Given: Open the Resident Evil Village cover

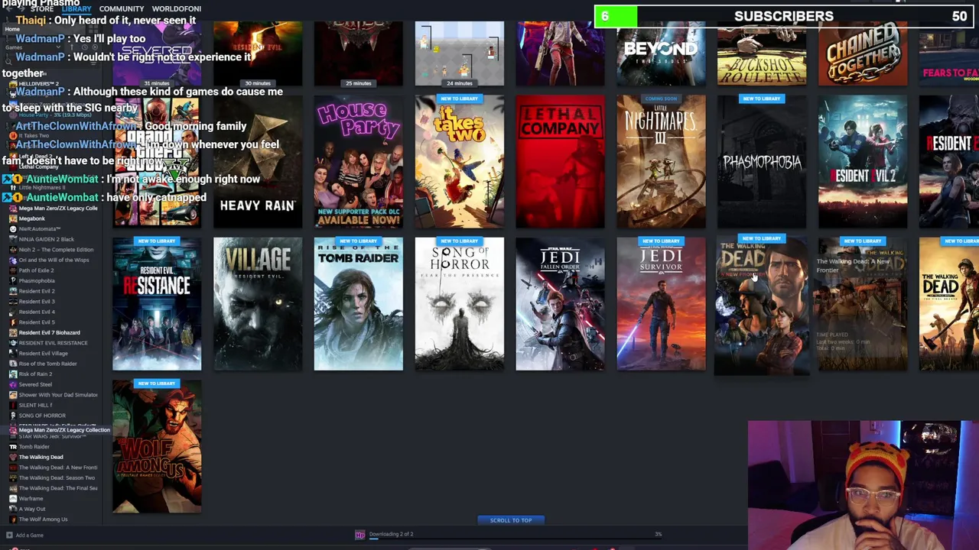Looking at the screenshot, I should [258, 304].
